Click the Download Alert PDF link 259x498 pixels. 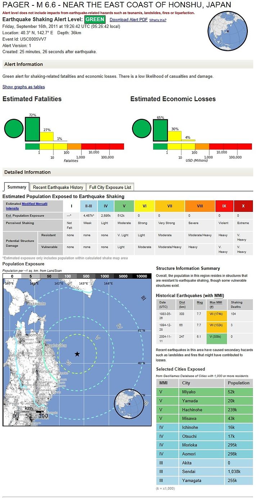coord(128,20)
